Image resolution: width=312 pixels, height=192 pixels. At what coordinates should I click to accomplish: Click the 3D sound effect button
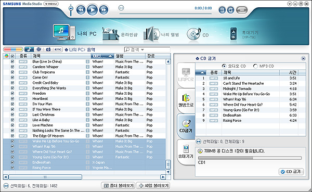click(242, 10)
